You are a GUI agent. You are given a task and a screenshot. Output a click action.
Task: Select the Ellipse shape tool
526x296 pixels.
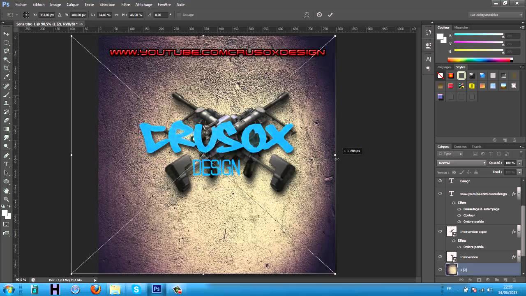coord(6,182)
